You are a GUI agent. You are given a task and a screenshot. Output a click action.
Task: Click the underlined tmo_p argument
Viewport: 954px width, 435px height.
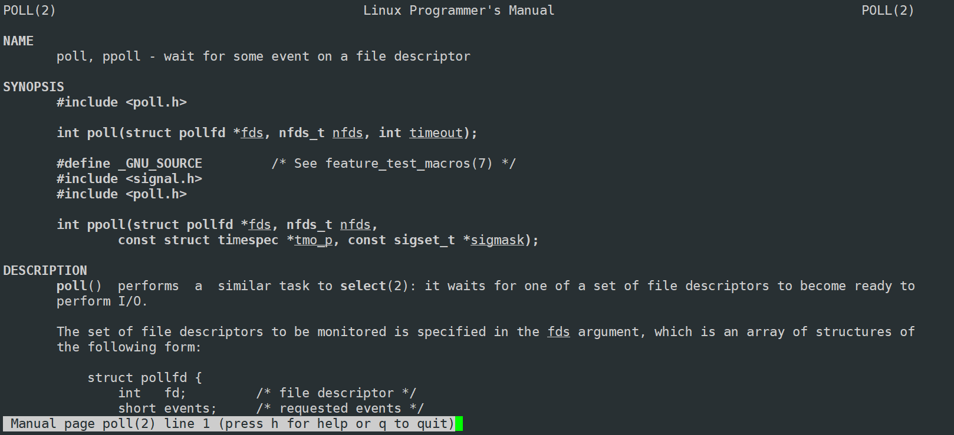314,240
